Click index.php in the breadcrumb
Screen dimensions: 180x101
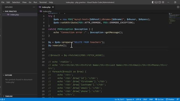click(47, 11)
